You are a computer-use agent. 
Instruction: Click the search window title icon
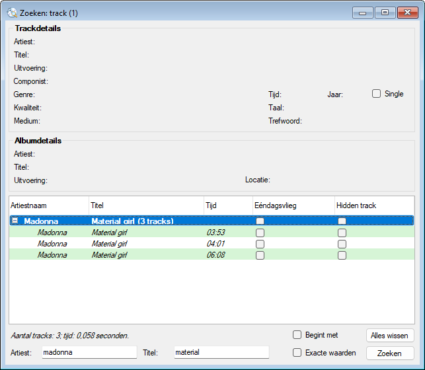point(12,13)
